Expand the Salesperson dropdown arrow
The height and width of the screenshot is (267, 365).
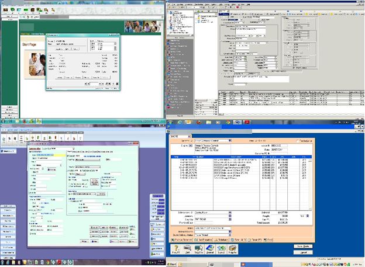[230, 213]
